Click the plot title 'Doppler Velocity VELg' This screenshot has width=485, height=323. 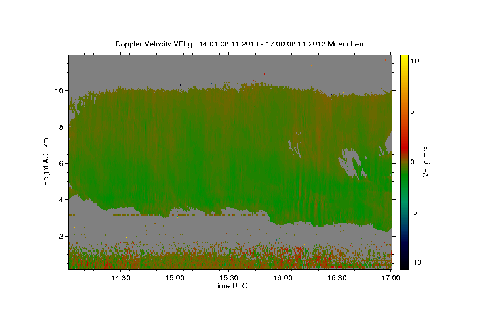154,44
